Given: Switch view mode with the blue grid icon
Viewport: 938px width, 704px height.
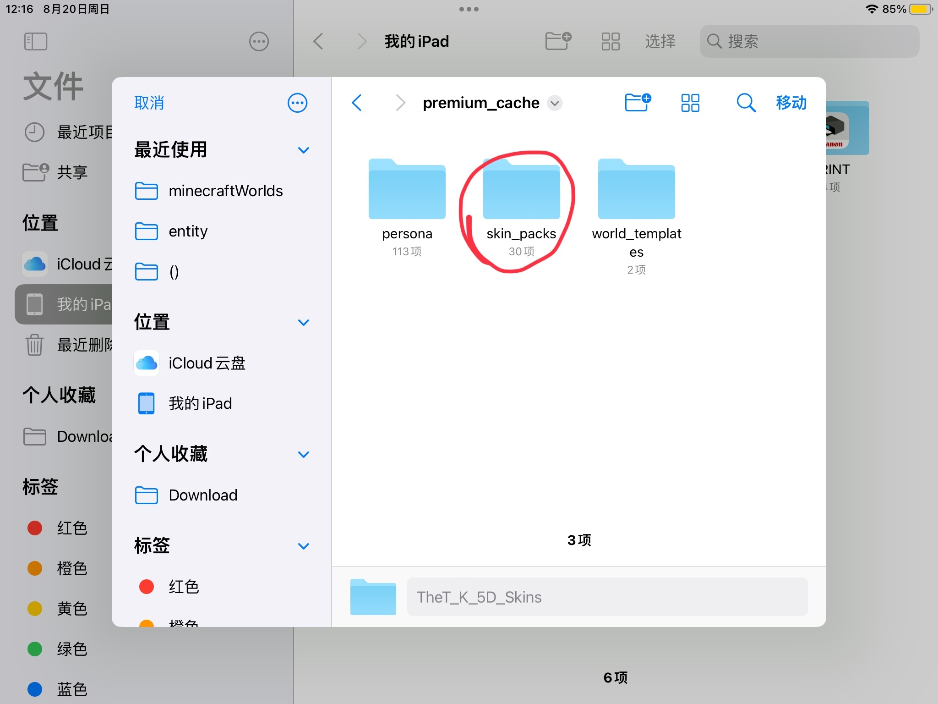Looking at the screenshot, I should (x=690, y=103).
